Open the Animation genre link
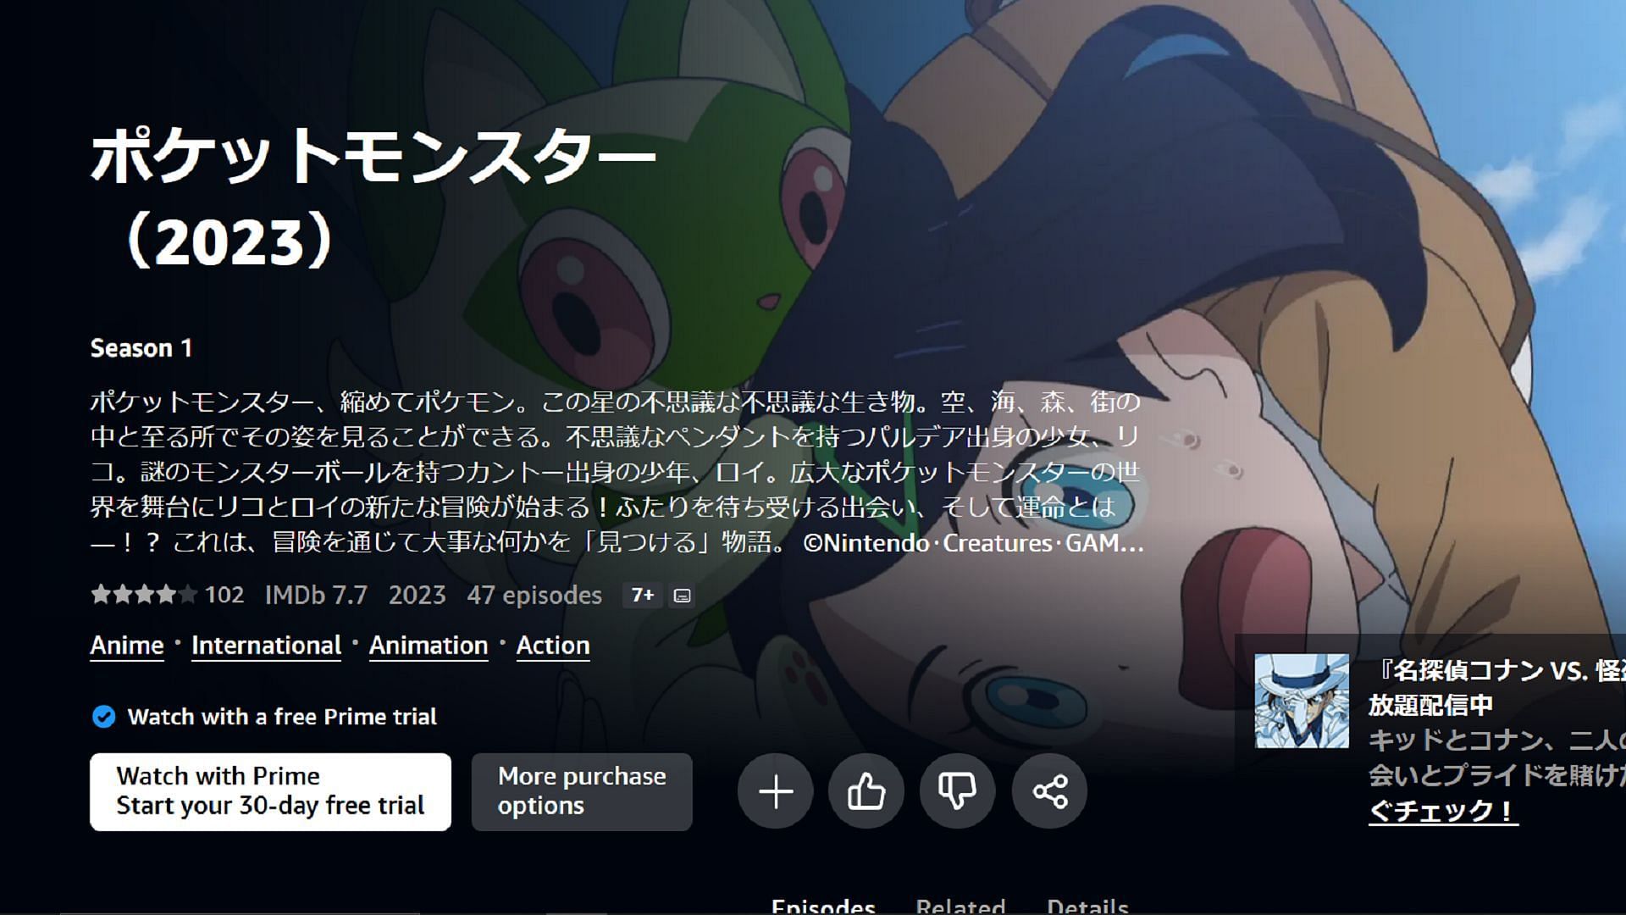This screenshot has width=1626, height=915. 429,646
